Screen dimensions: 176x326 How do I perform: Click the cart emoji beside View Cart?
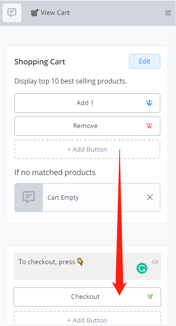34,13
